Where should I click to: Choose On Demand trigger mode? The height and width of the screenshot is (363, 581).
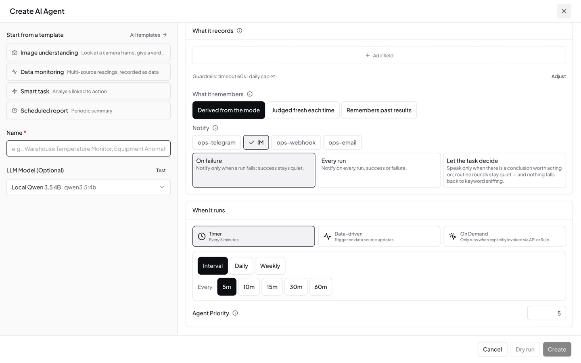click(505, 236)
